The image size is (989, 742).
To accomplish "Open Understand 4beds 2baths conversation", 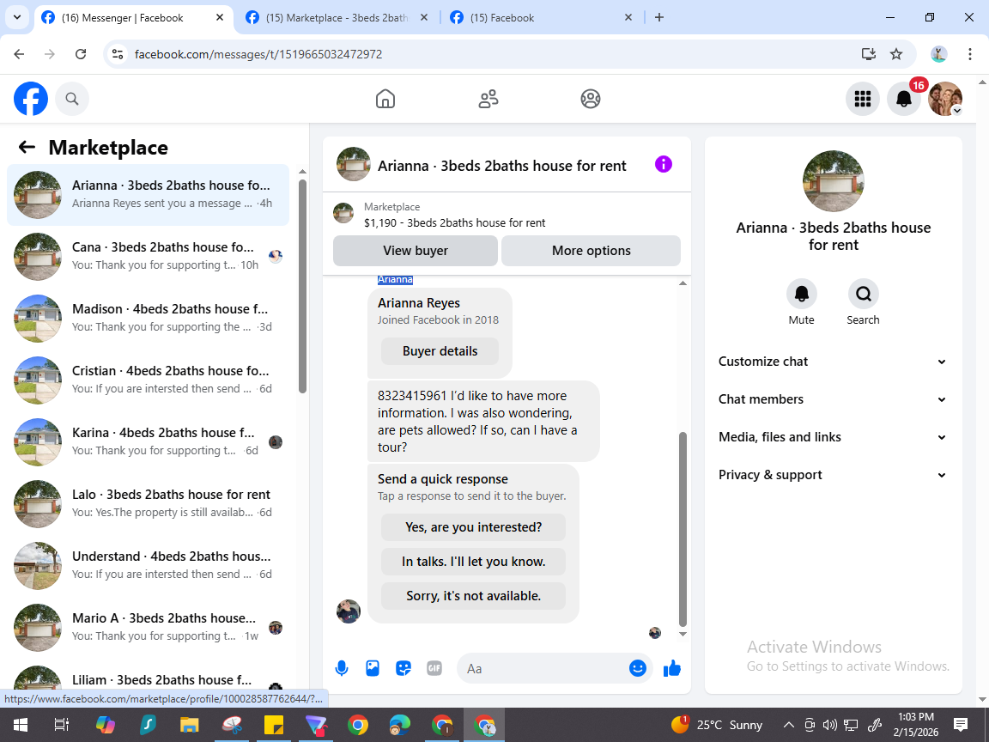I will (149, 565).
